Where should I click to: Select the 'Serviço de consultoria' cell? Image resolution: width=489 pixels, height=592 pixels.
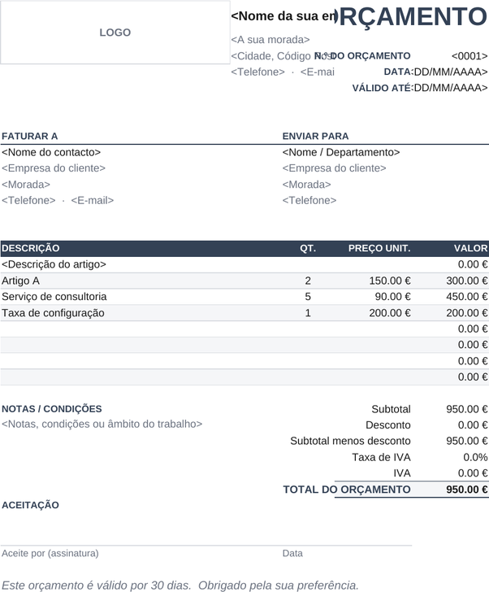pyautogui.click(x=54, y=296)
